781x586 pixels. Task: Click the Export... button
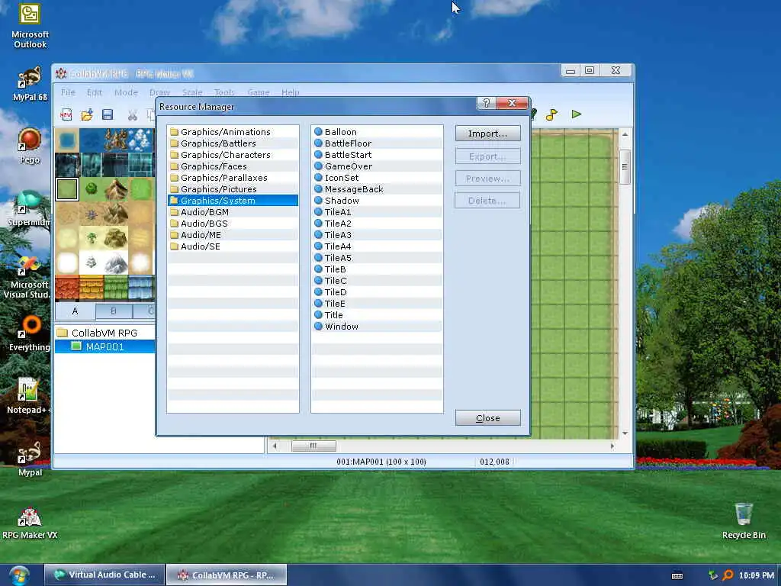click(487, 156)
